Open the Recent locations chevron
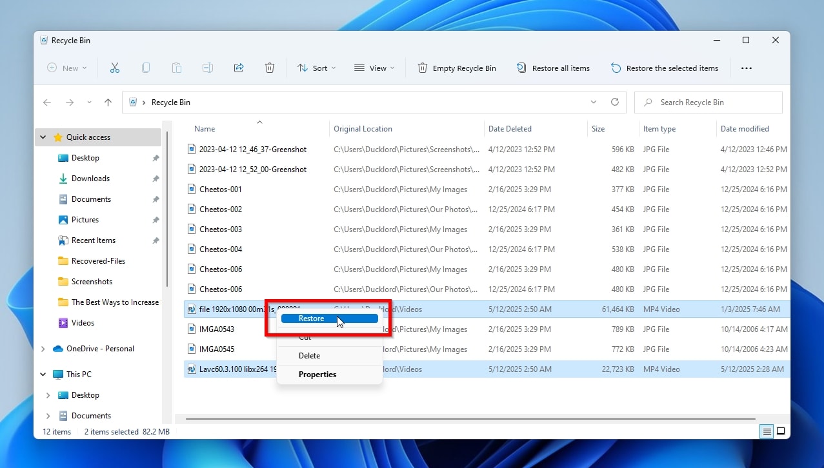824x468 pixels. pos(89,102)
